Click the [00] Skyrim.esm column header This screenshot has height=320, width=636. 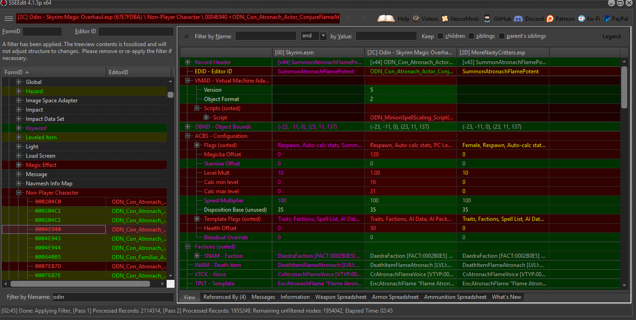(318, 52)
